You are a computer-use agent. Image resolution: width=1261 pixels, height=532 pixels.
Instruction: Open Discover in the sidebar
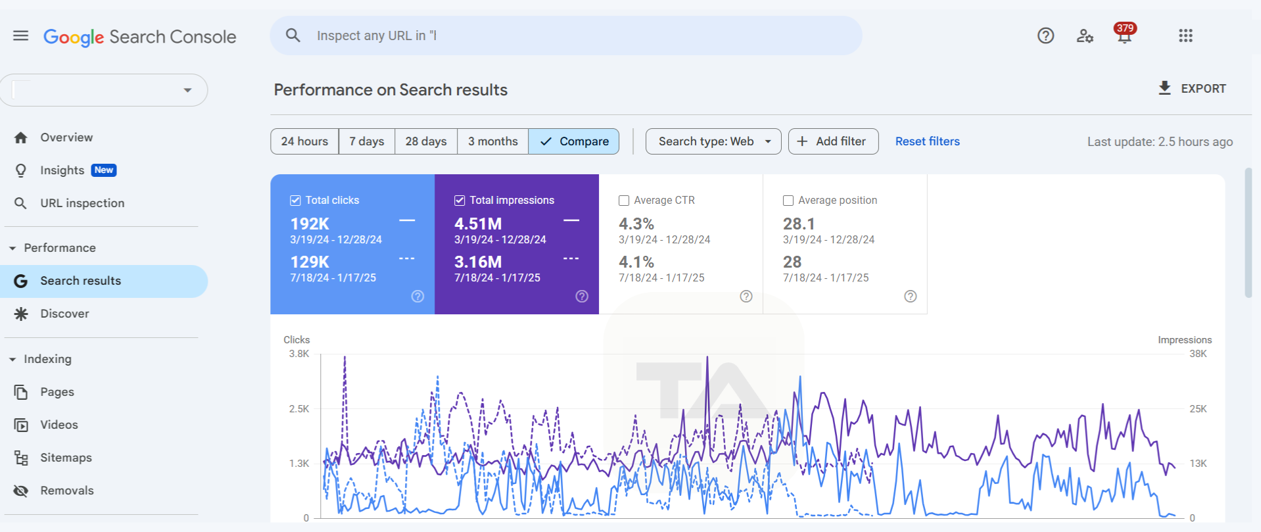(64, 314)
